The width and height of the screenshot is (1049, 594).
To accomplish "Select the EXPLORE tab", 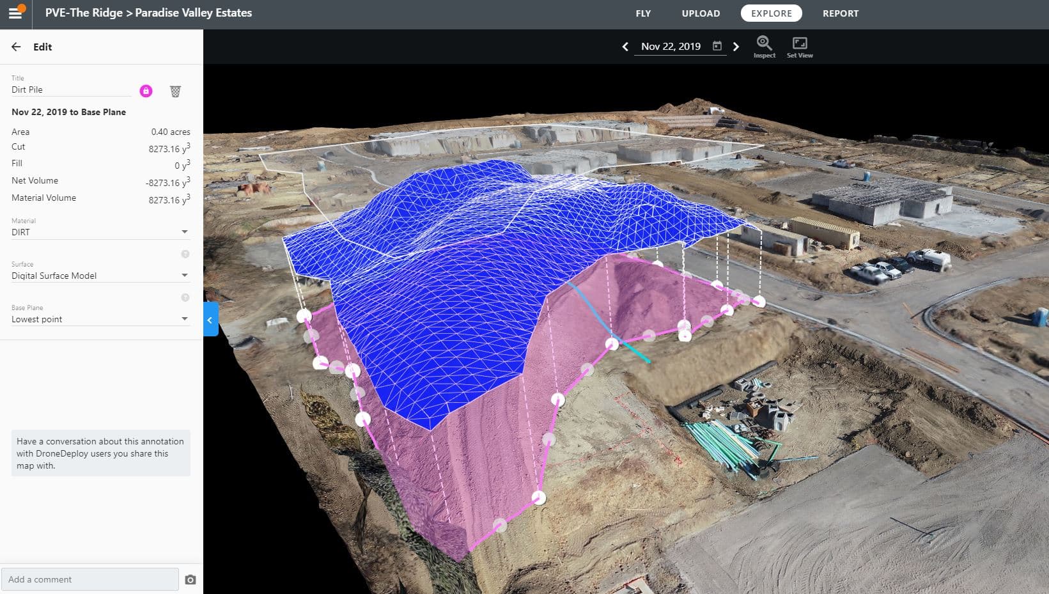I will (x=772, y=13).
